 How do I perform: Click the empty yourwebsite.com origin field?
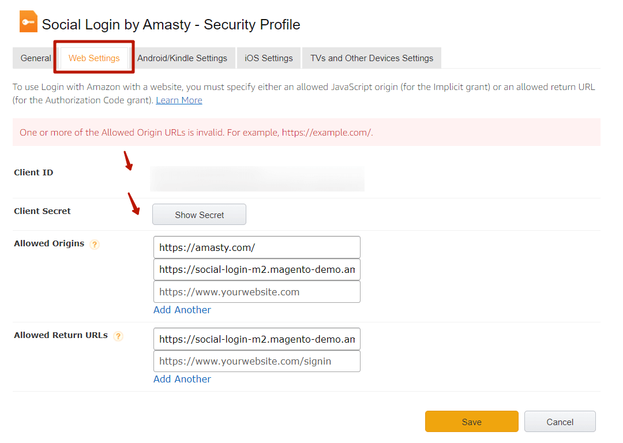click(x=257, y=292)
